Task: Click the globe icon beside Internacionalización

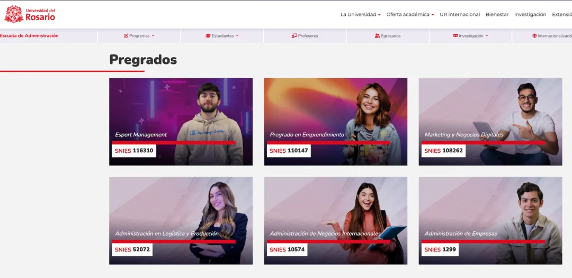Action: click(534, 36)
